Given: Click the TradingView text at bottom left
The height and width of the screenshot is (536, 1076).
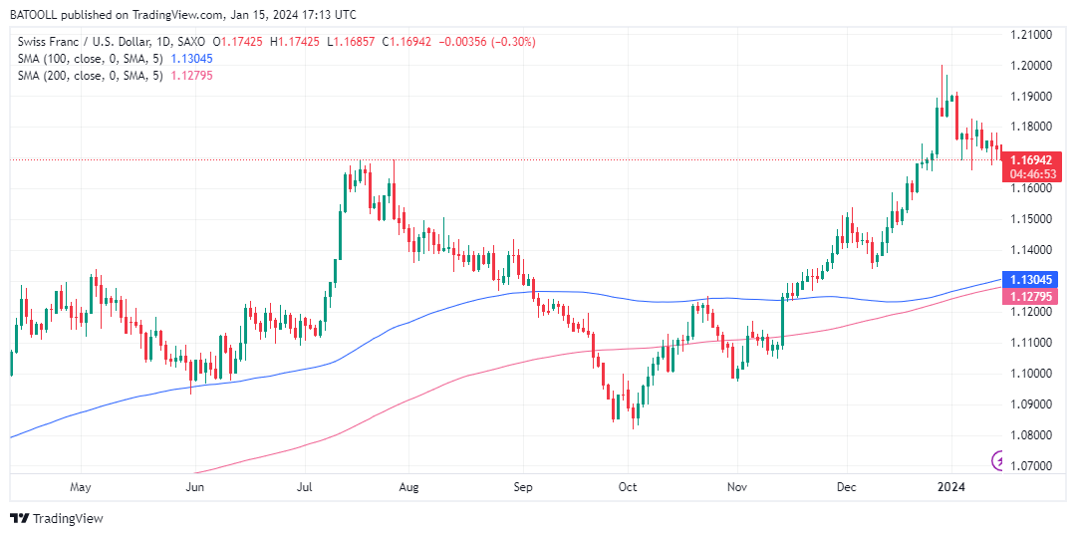Looking at the screenshot, I should pos(68,518).
